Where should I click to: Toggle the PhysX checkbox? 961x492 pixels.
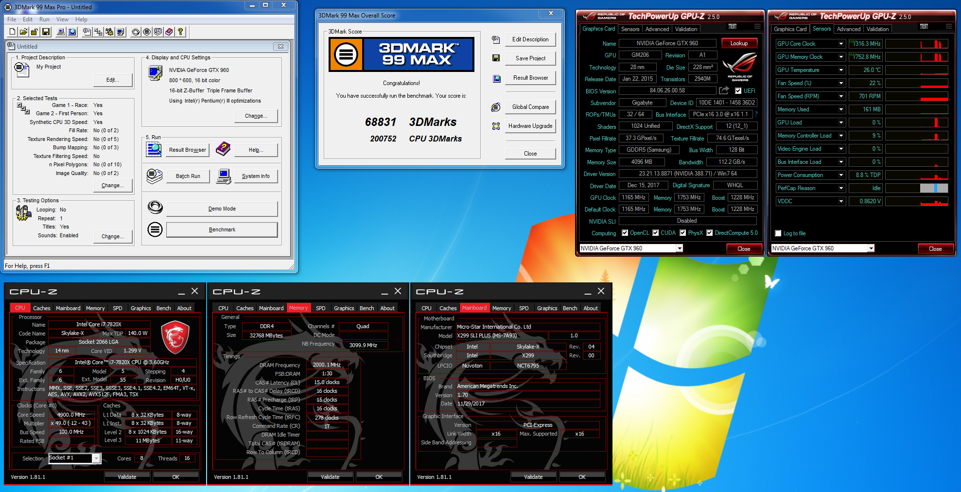683,233
